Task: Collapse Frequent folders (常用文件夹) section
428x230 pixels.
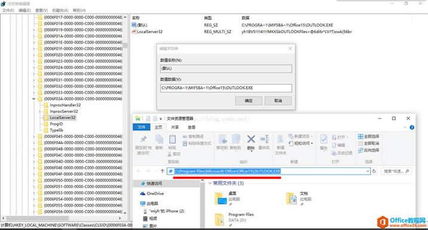Action: point(210,183)
